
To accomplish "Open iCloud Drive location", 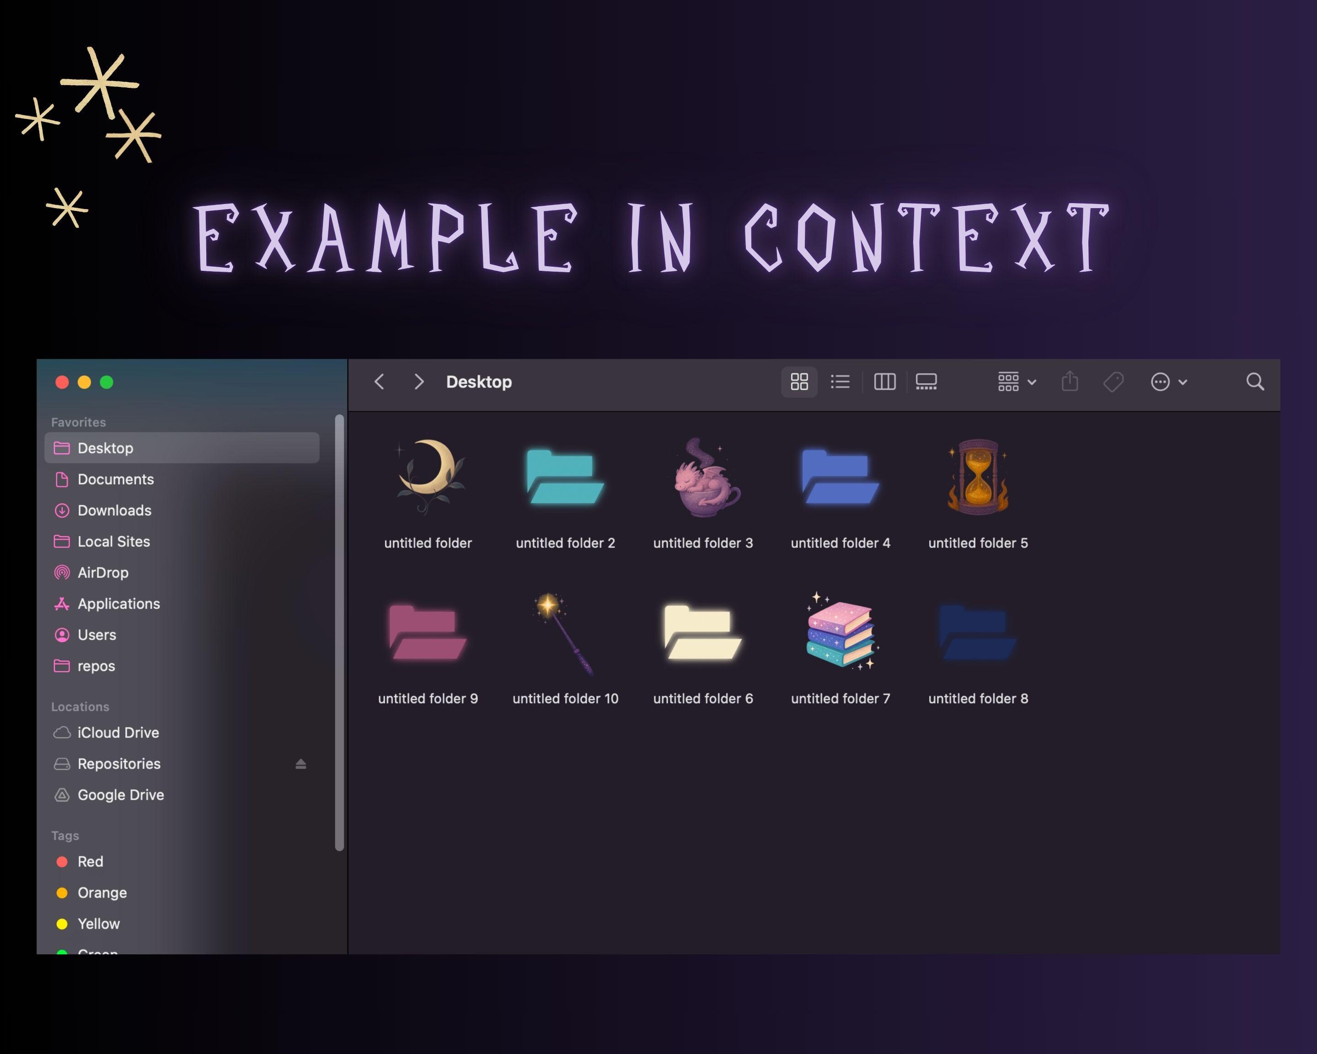I will (x=182, y=732).
